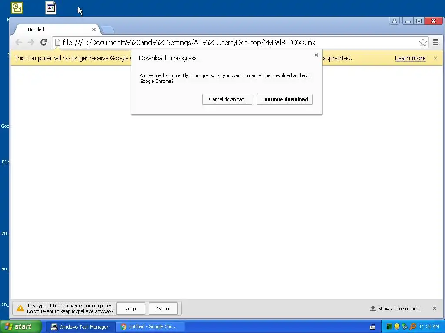Click yellow security shield tray icon
The height and width of the screenshot is (333, 445).
tap(397, 326)
